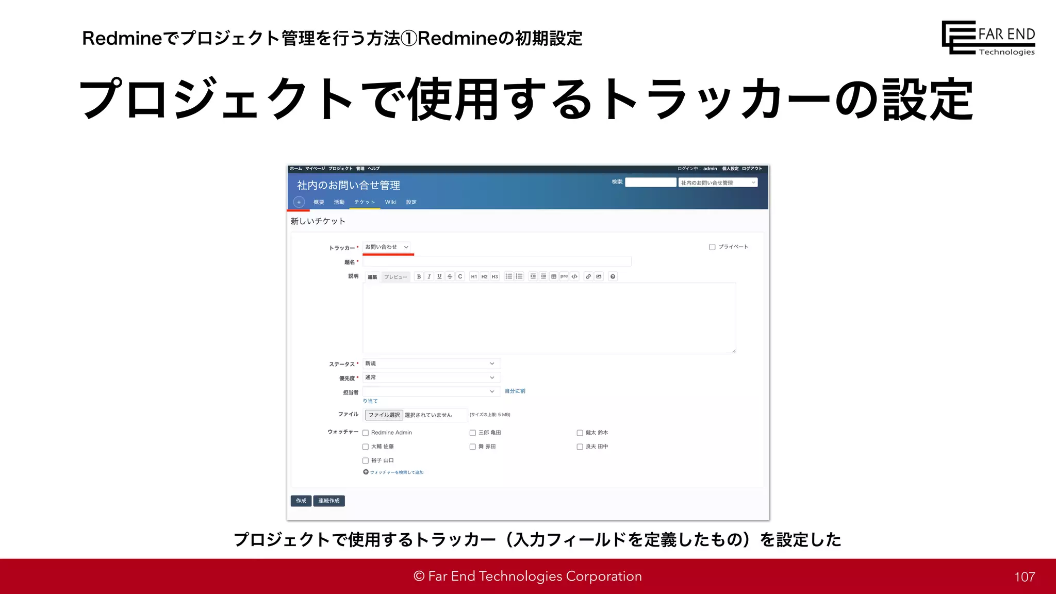Check watcher 良夫 田中
Viewport: 1056px width, 594px height.
(x=580, y=447)
